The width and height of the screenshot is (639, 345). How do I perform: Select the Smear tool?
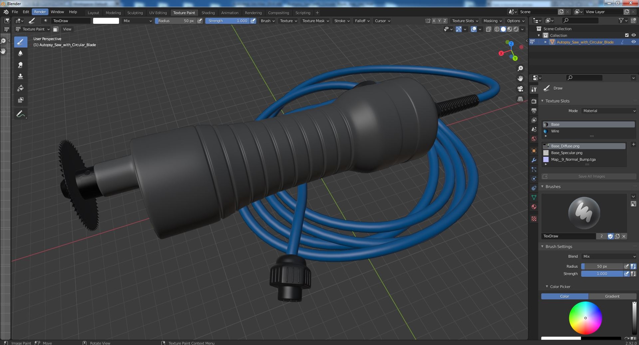pos(20,65)
